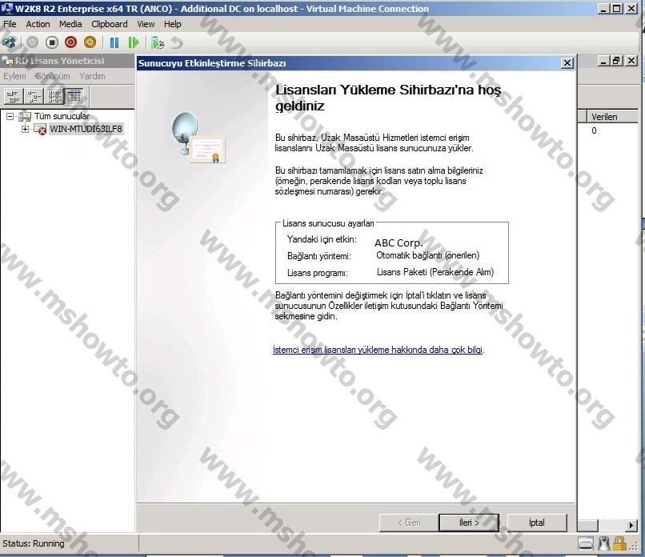The image size is (645, 557).
Task: Click the Verilen column header
Action: click(611, 117)
